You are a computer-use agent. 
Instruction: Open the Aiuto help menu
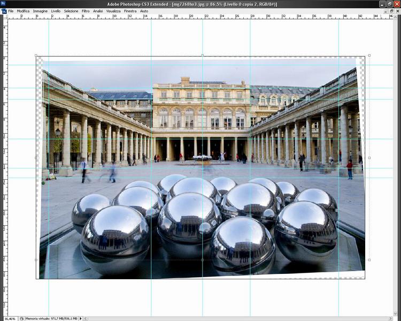pyautogui.click(x=144, y=11)
